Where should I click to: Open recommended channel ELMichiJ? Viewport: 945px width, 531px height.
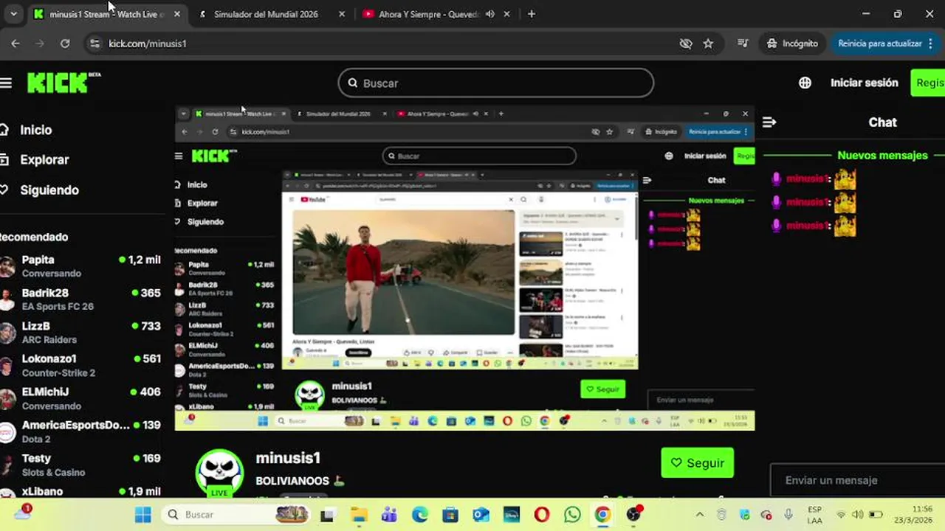pos(81,399)
